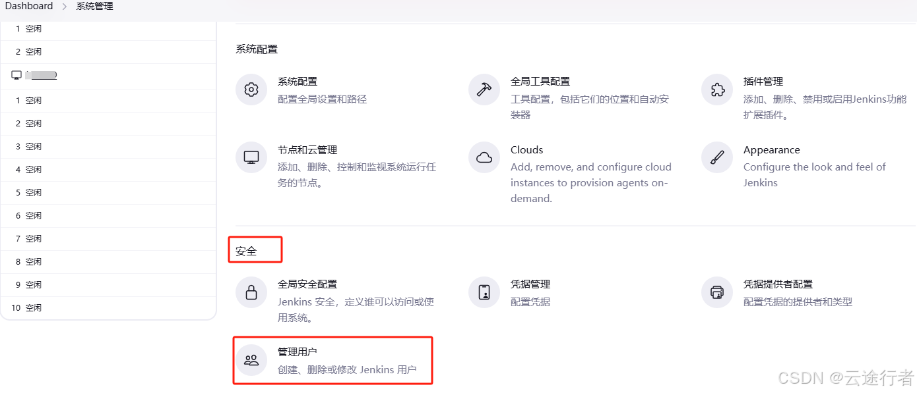Open 全局工具配置 settings
The width and height of the screenshot is (917, 393).
coord(540,82)
